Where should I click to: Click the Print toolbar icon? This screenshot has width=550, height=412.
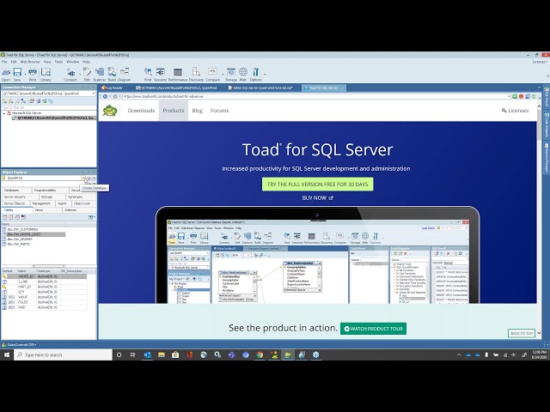click(33, 75)
